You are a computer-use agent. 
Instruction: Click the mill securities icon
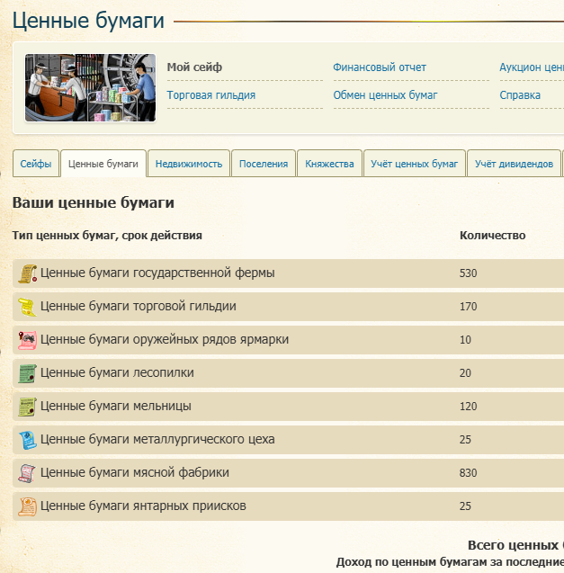[x=27, y=407]
